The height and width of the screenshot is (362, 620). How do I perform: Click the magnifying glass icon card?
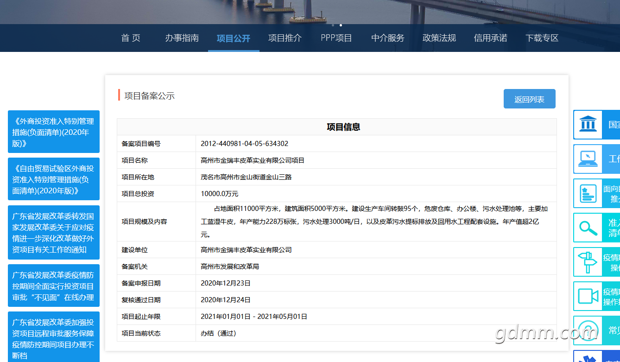(x=597, y=228)
